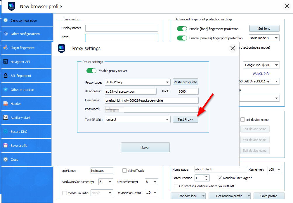
Task: Check the doNotTrack checkbox
Action: [125, 171]
